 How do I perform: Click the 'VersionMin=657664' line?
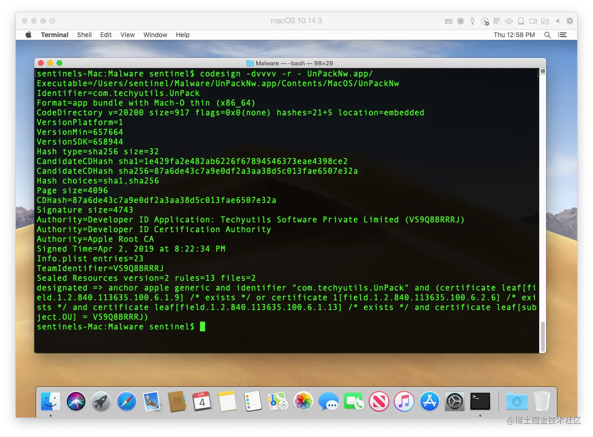80,132
